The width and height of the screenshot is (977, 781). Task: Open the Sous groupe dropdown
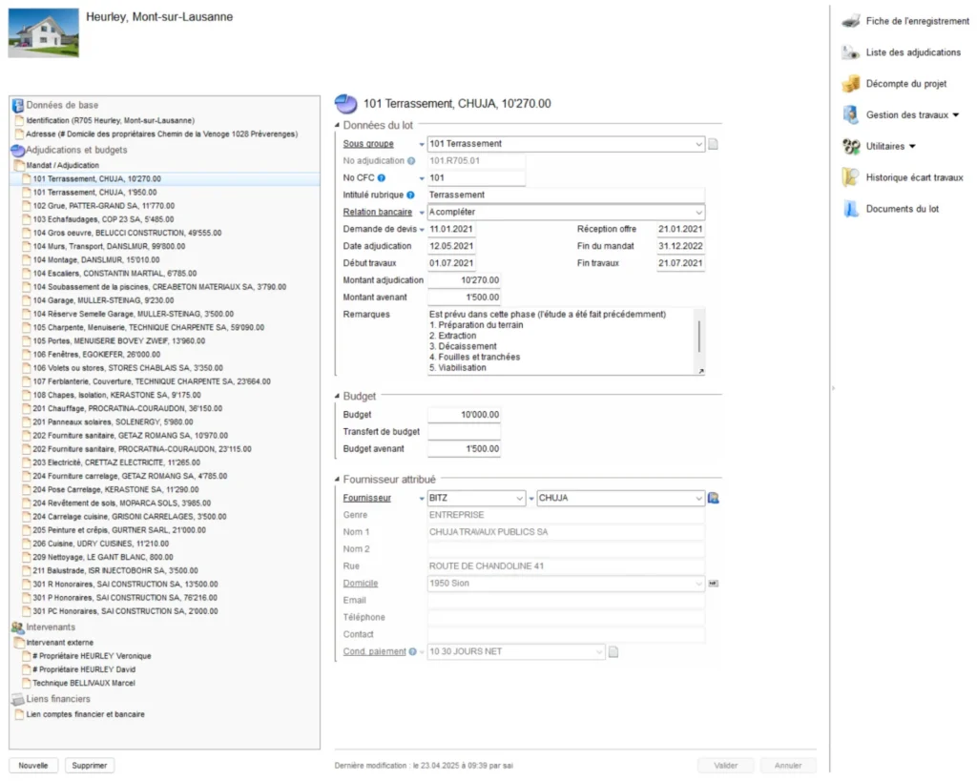(x=698, y=144)
